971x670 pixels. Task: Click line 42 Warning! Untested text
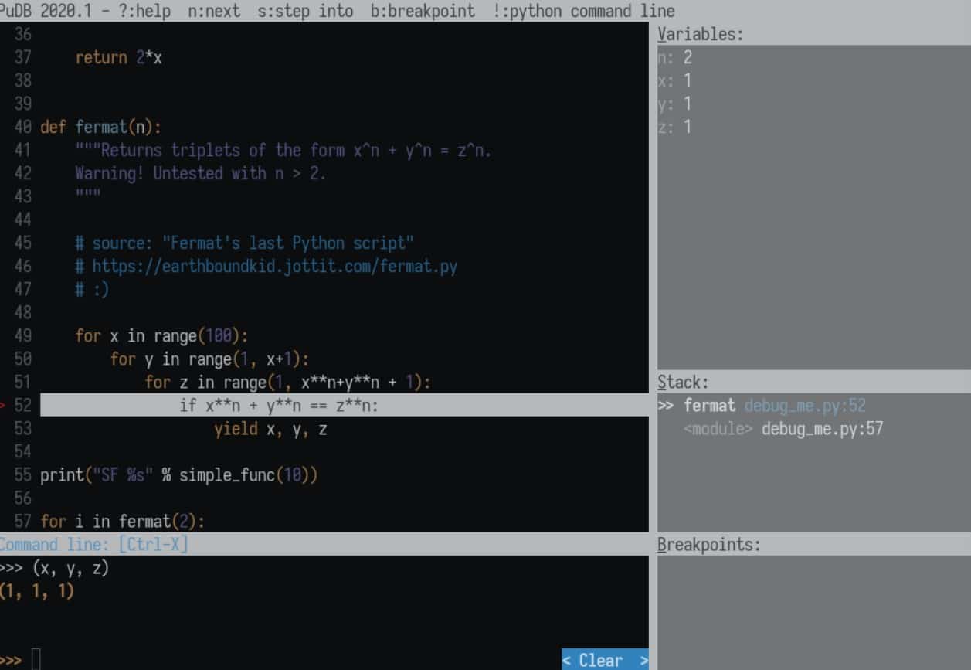(201, 173)
